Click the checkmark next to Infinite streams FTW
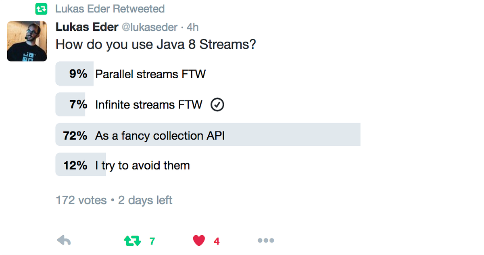The image size is (484, 255). tap(217, 105)
